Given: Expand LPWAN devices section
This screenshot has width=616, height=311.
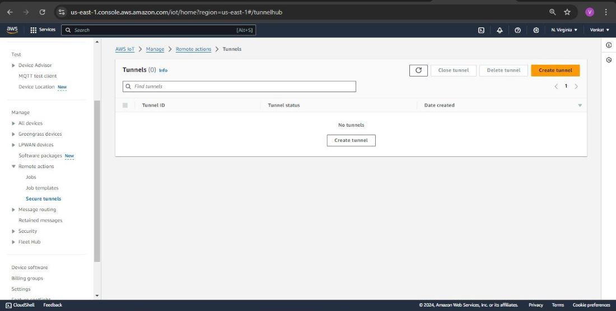Looking at the screenshot, I should tap(13, 145).
